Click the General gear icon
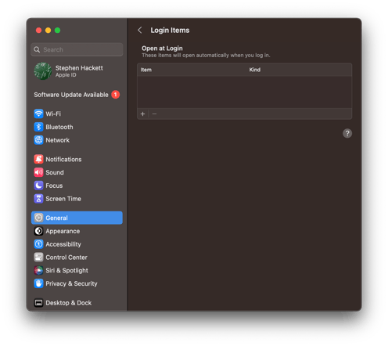 click(x=38, y=218)
